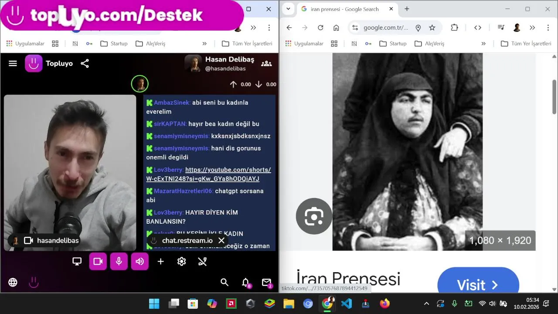Viewport: 558px width, 314px height.
Task: Open a new tab in right browser
Action: (x=407, y=9)
